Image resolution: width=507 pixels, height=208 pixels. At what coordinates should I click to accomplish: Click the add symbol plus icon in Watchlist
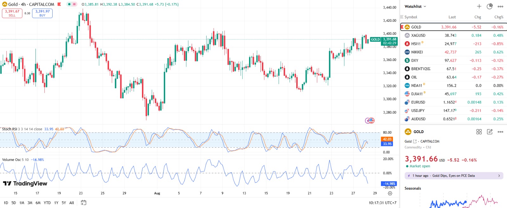tap(479, 6)
